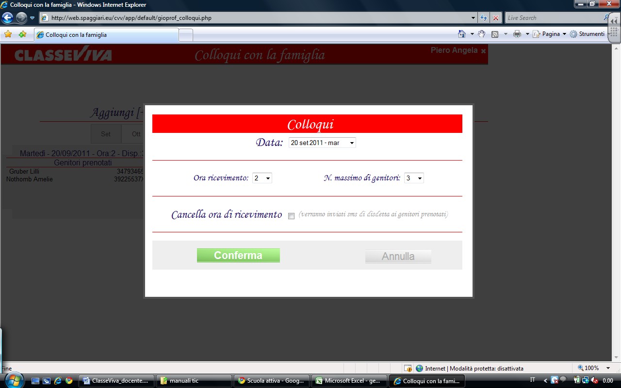Open the N. massimo di genitori dropdown
621x388 pixels.
pyautogui.click(x=414, y=178)
